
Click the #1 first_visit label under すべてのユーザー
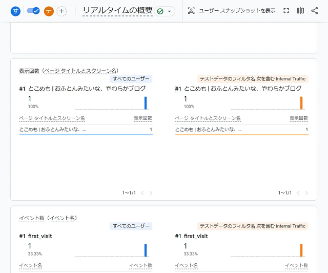[35, 236]
